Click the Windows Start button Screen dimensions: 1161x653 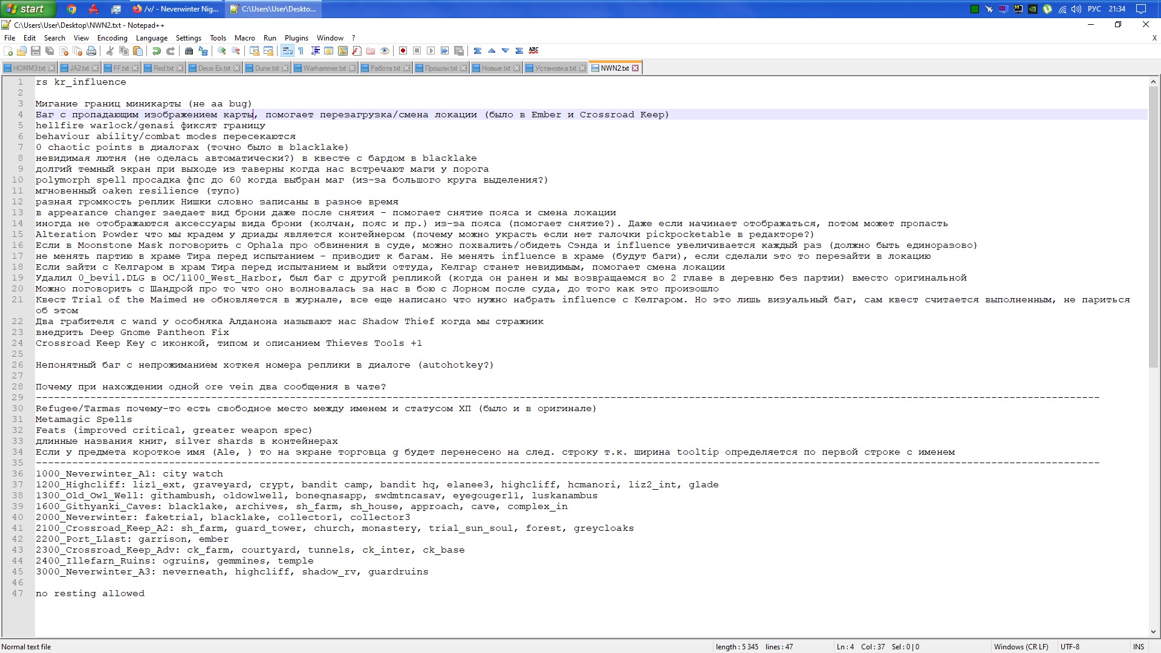click(x=27, y=8)
